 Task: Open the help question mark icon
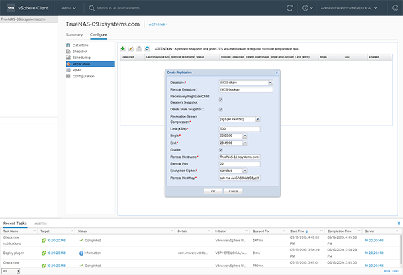(x=304, y=9)
